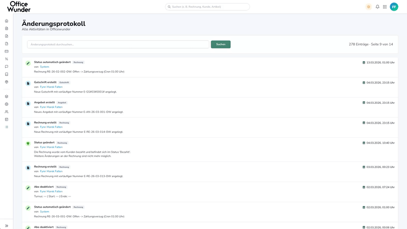Click the green Suchen button

click(x=221, y=44)
